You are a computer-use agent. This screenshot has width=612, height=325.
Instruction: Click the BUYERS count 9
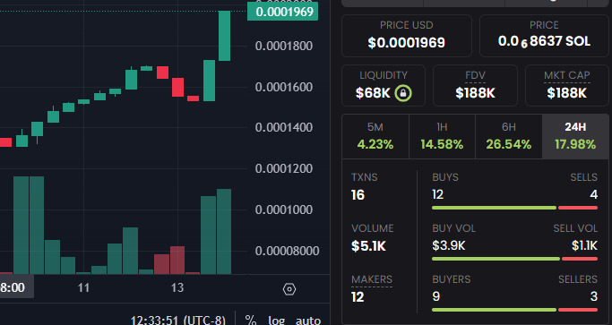(x=436, y=296)
